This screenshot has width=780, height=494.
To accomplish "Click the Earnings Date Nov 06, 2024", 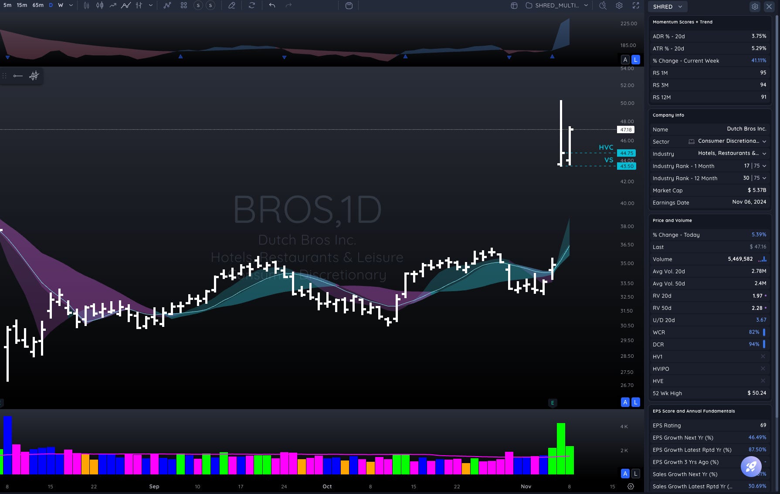I will [x=749, y=202].
